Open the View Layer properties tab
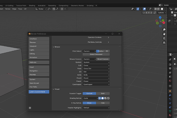 170,73
